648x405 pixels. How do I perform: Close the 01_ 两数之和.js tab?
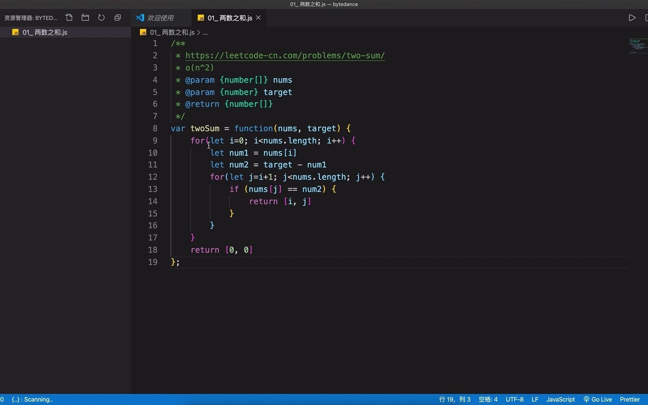[258, 18]
